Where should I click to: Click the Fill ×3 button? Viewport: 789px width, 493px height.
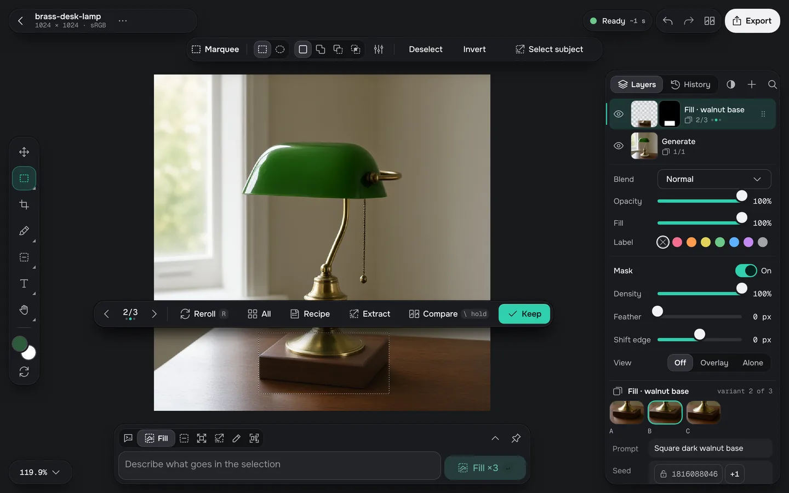click(485, 468)
